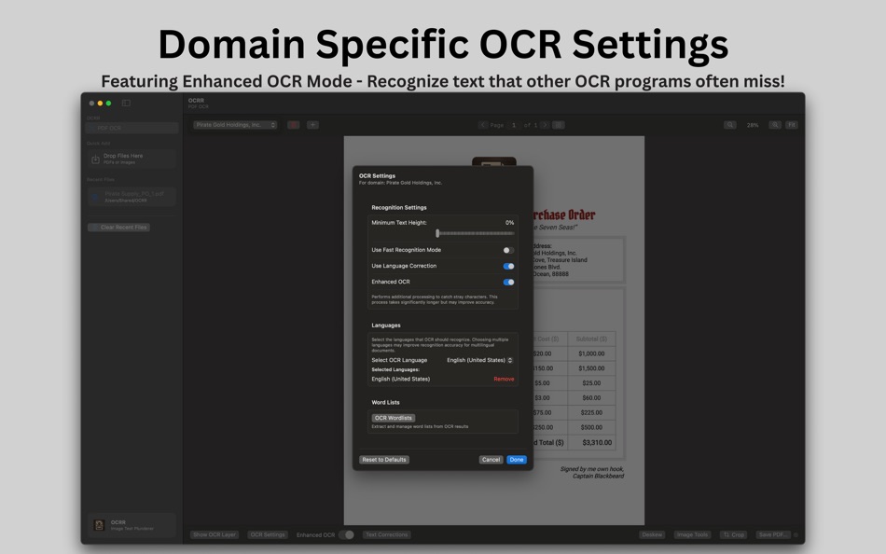Add a new domain with plus button
This screenshot has width=886, height=554.
(312, 125)
